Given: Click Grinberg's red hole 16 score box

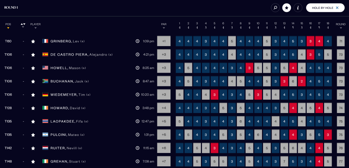Looking at the screenshot, I should pyautogui.click(x=310, y=41).
